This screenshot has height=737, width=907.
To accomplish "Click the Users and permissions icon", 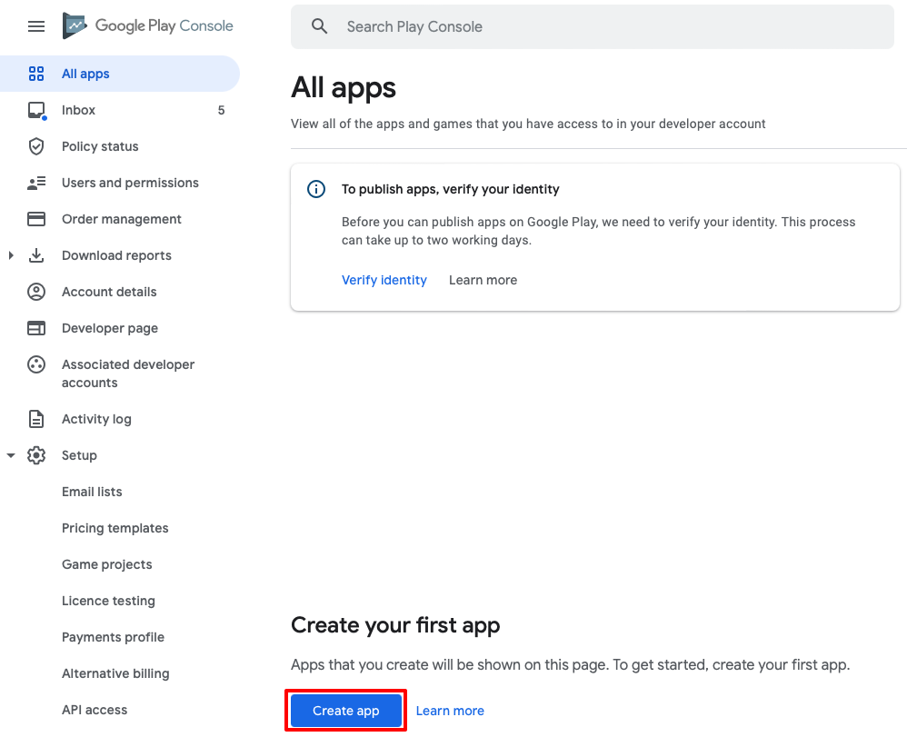I will pos(36,183).
